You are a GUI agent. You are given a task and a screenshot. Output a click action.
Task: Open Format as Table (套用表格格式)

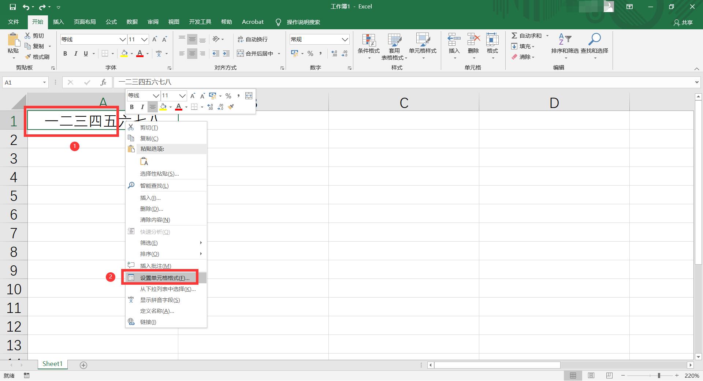pos(394,46)
